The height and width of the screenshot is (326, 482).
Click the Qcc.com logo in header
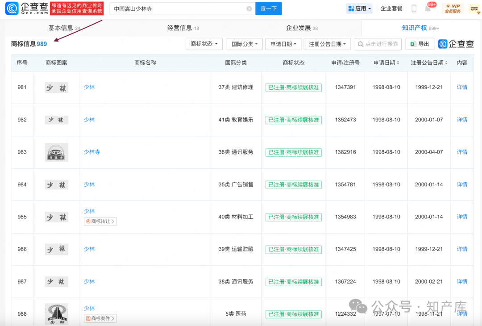coord(27,8)
